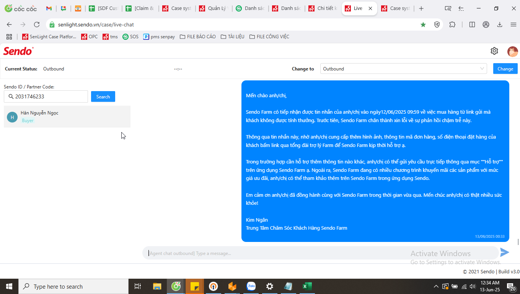Image resolution: width=520 pixels, height=294 pixels.
Task: Switch to the [SDF Cus tab
Action: click(103, 8)
